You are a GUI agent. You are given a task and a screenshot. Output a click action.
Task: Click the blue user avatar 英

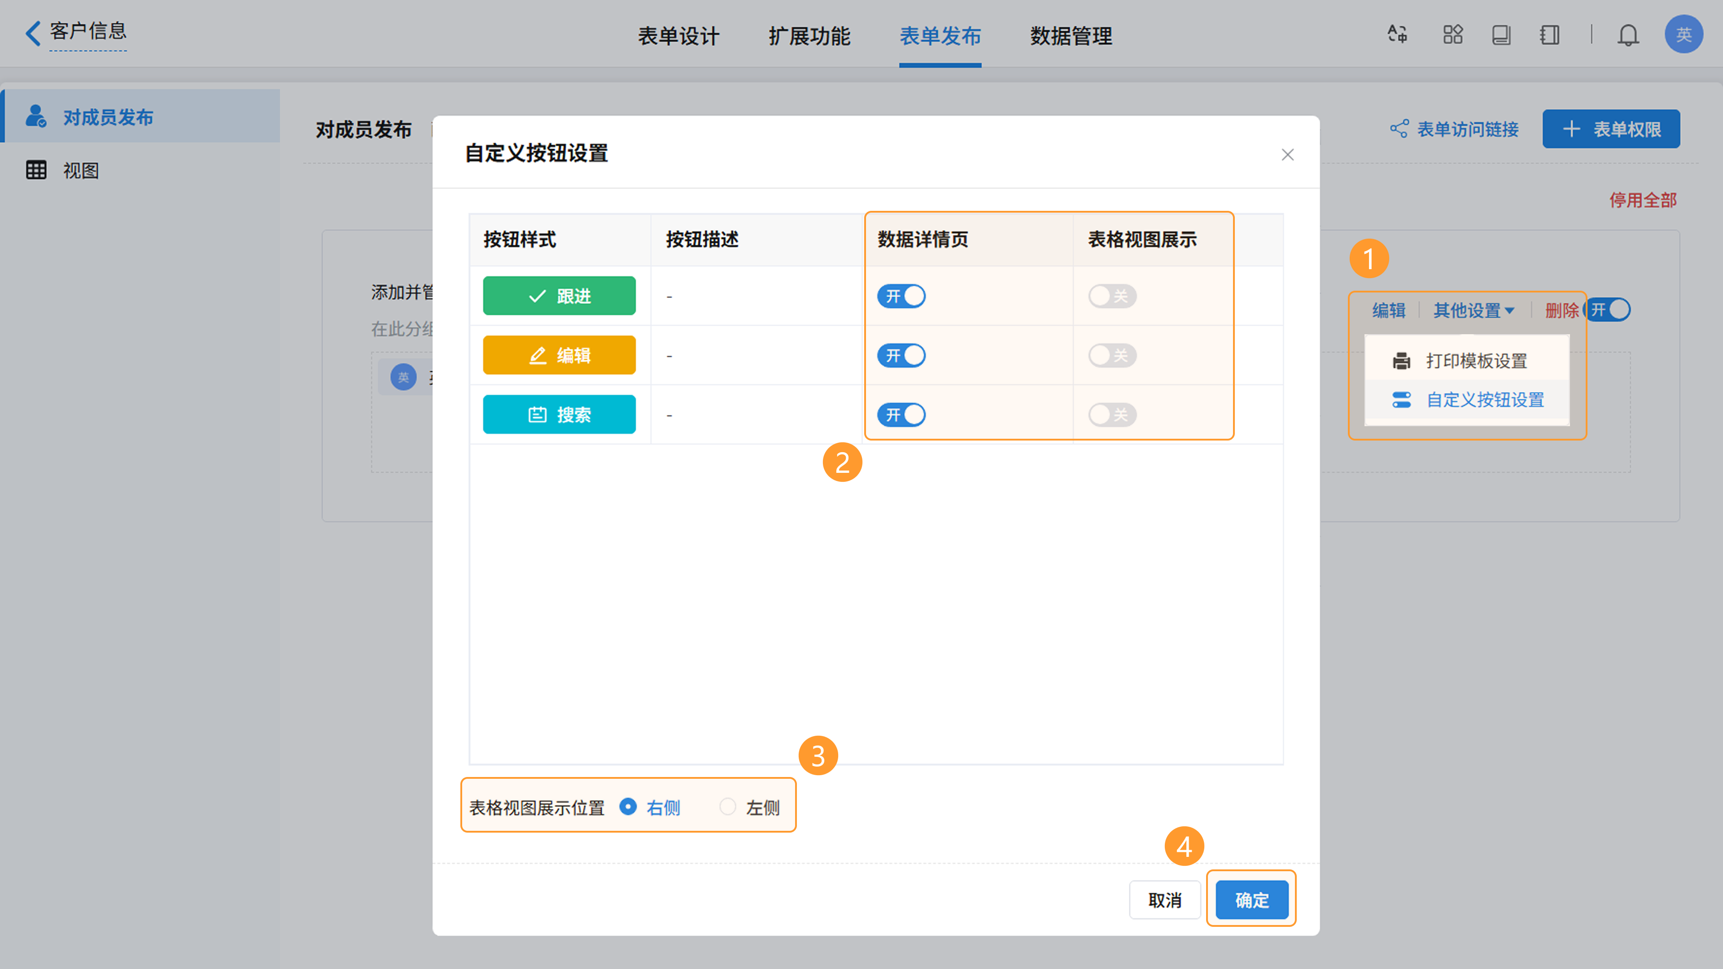point(1684,34)
